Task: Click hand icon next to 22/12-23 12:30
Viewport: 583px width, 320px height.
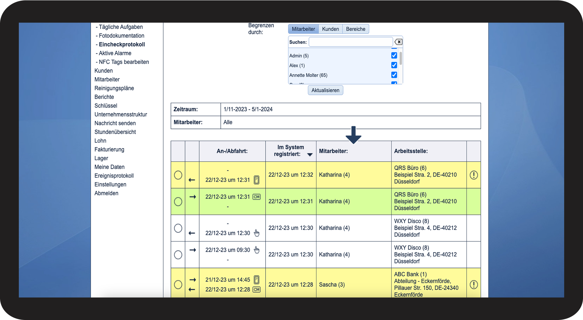Action: 256,233
